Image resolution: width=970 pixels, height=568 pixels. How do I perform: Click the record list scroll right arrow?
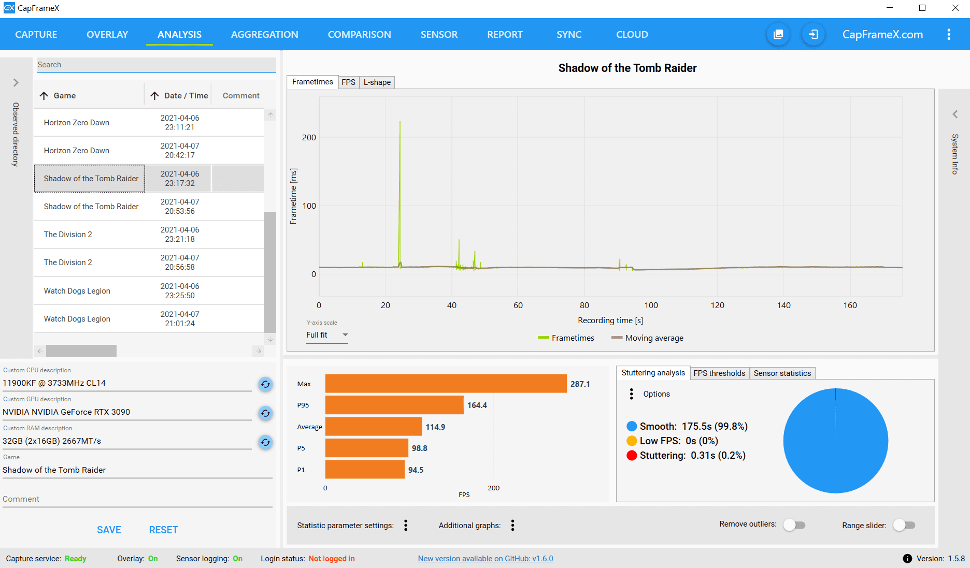coord(259,351)
